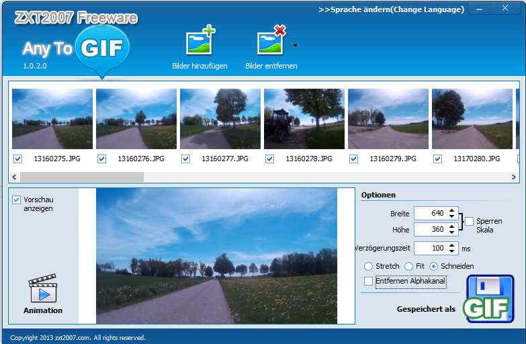Click the Bilder hinzufügen add-images icon
This screenshot has height=344, width=526.
tap(200, 41)
